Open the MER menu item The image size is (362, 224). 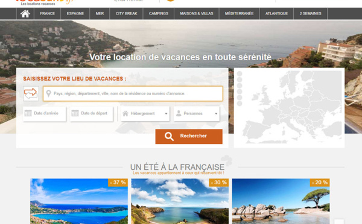point(100,14)
